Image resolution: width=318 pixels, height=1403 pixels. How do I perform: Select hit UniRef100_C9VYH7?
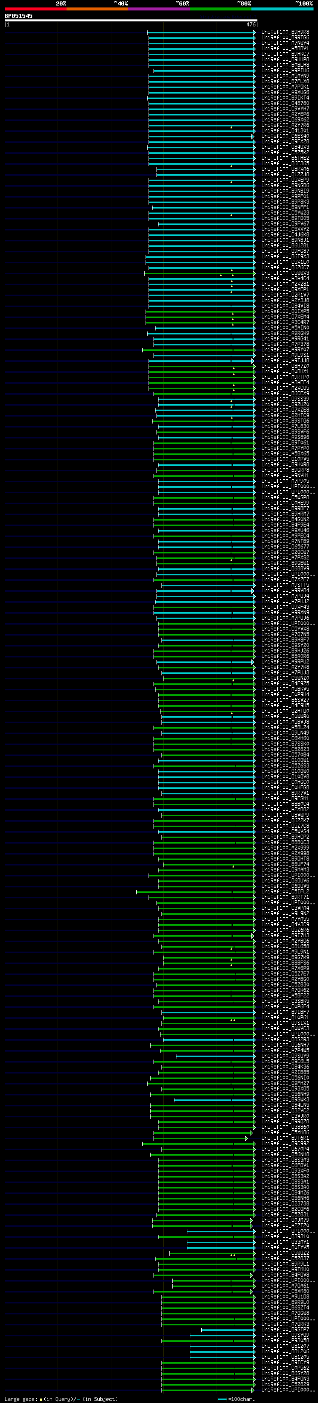point(285,108)
